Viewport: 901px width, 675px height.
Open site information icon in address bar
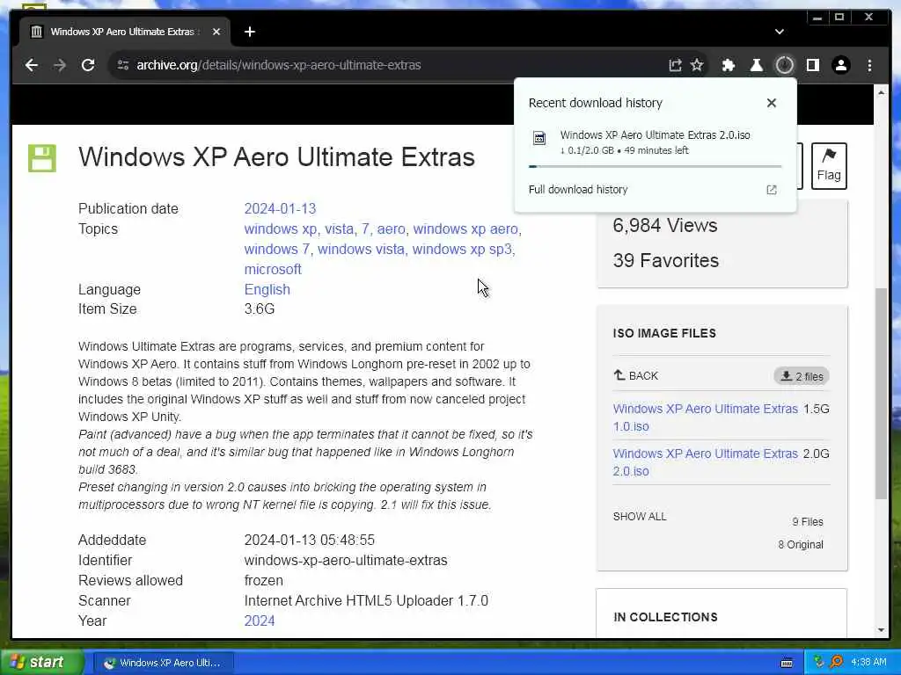[123, 65]
